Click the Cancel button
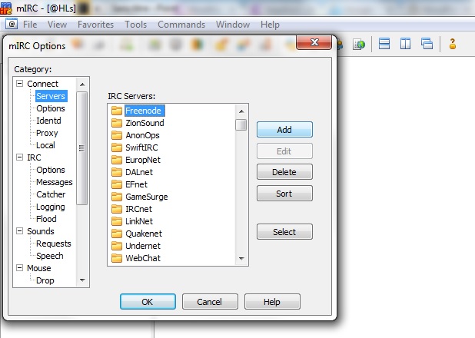The image size is (475, 338). [x=210, y=302]
